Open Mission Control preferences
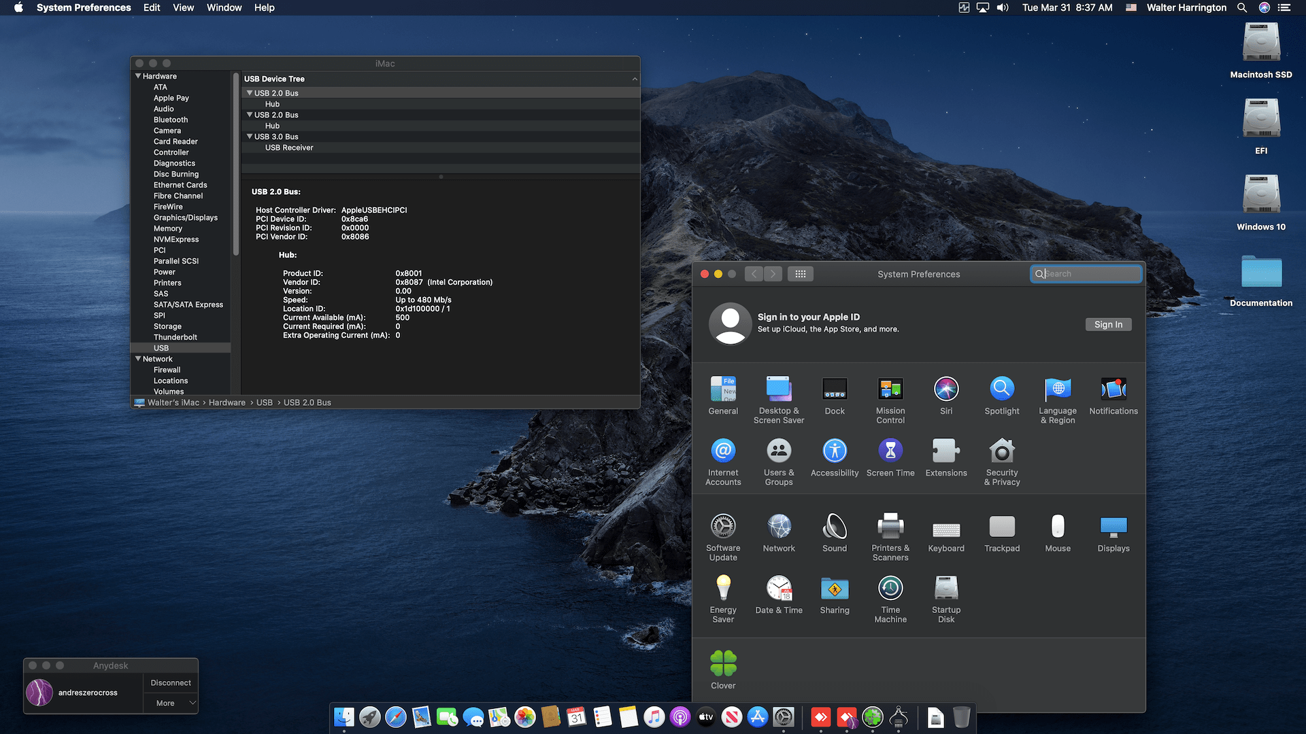 click(890, 400)
